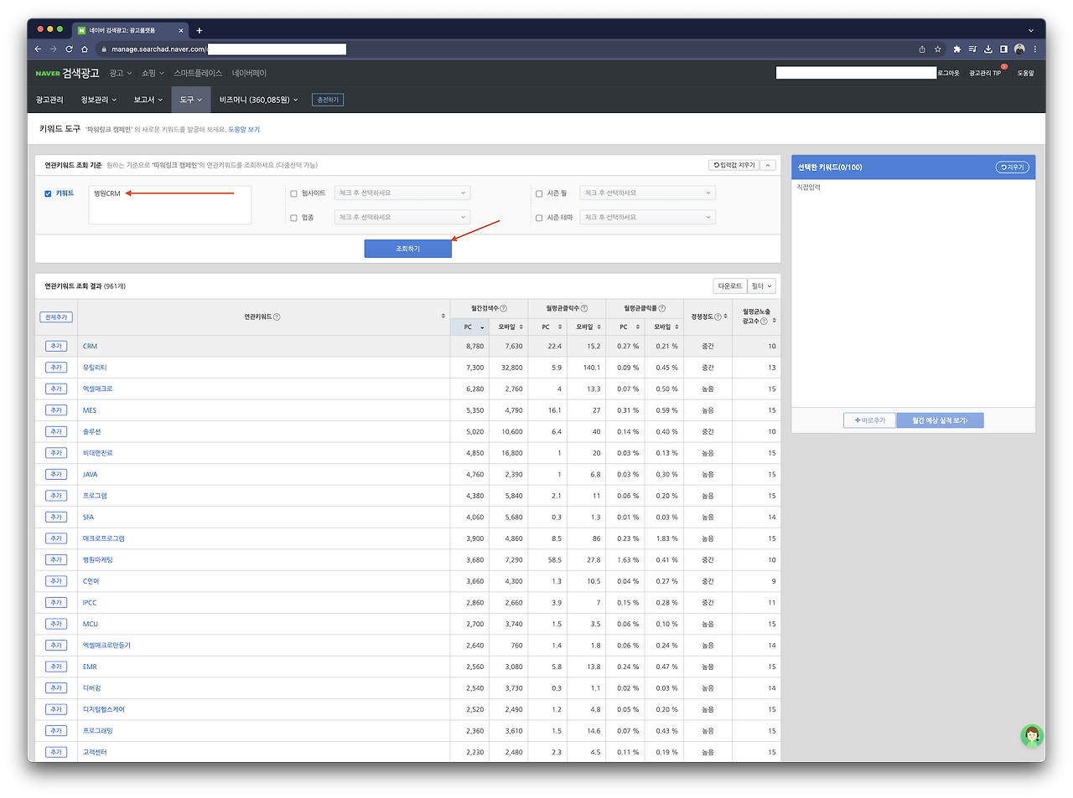Open the chat assistant avatar icon
The width and height of the screenshot is (1073, 798).
point(1032,736)
